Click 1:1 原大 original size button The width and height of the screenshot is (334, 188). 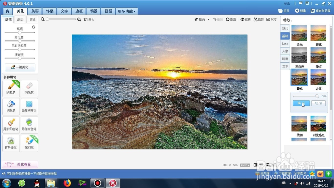click(89, 20)
